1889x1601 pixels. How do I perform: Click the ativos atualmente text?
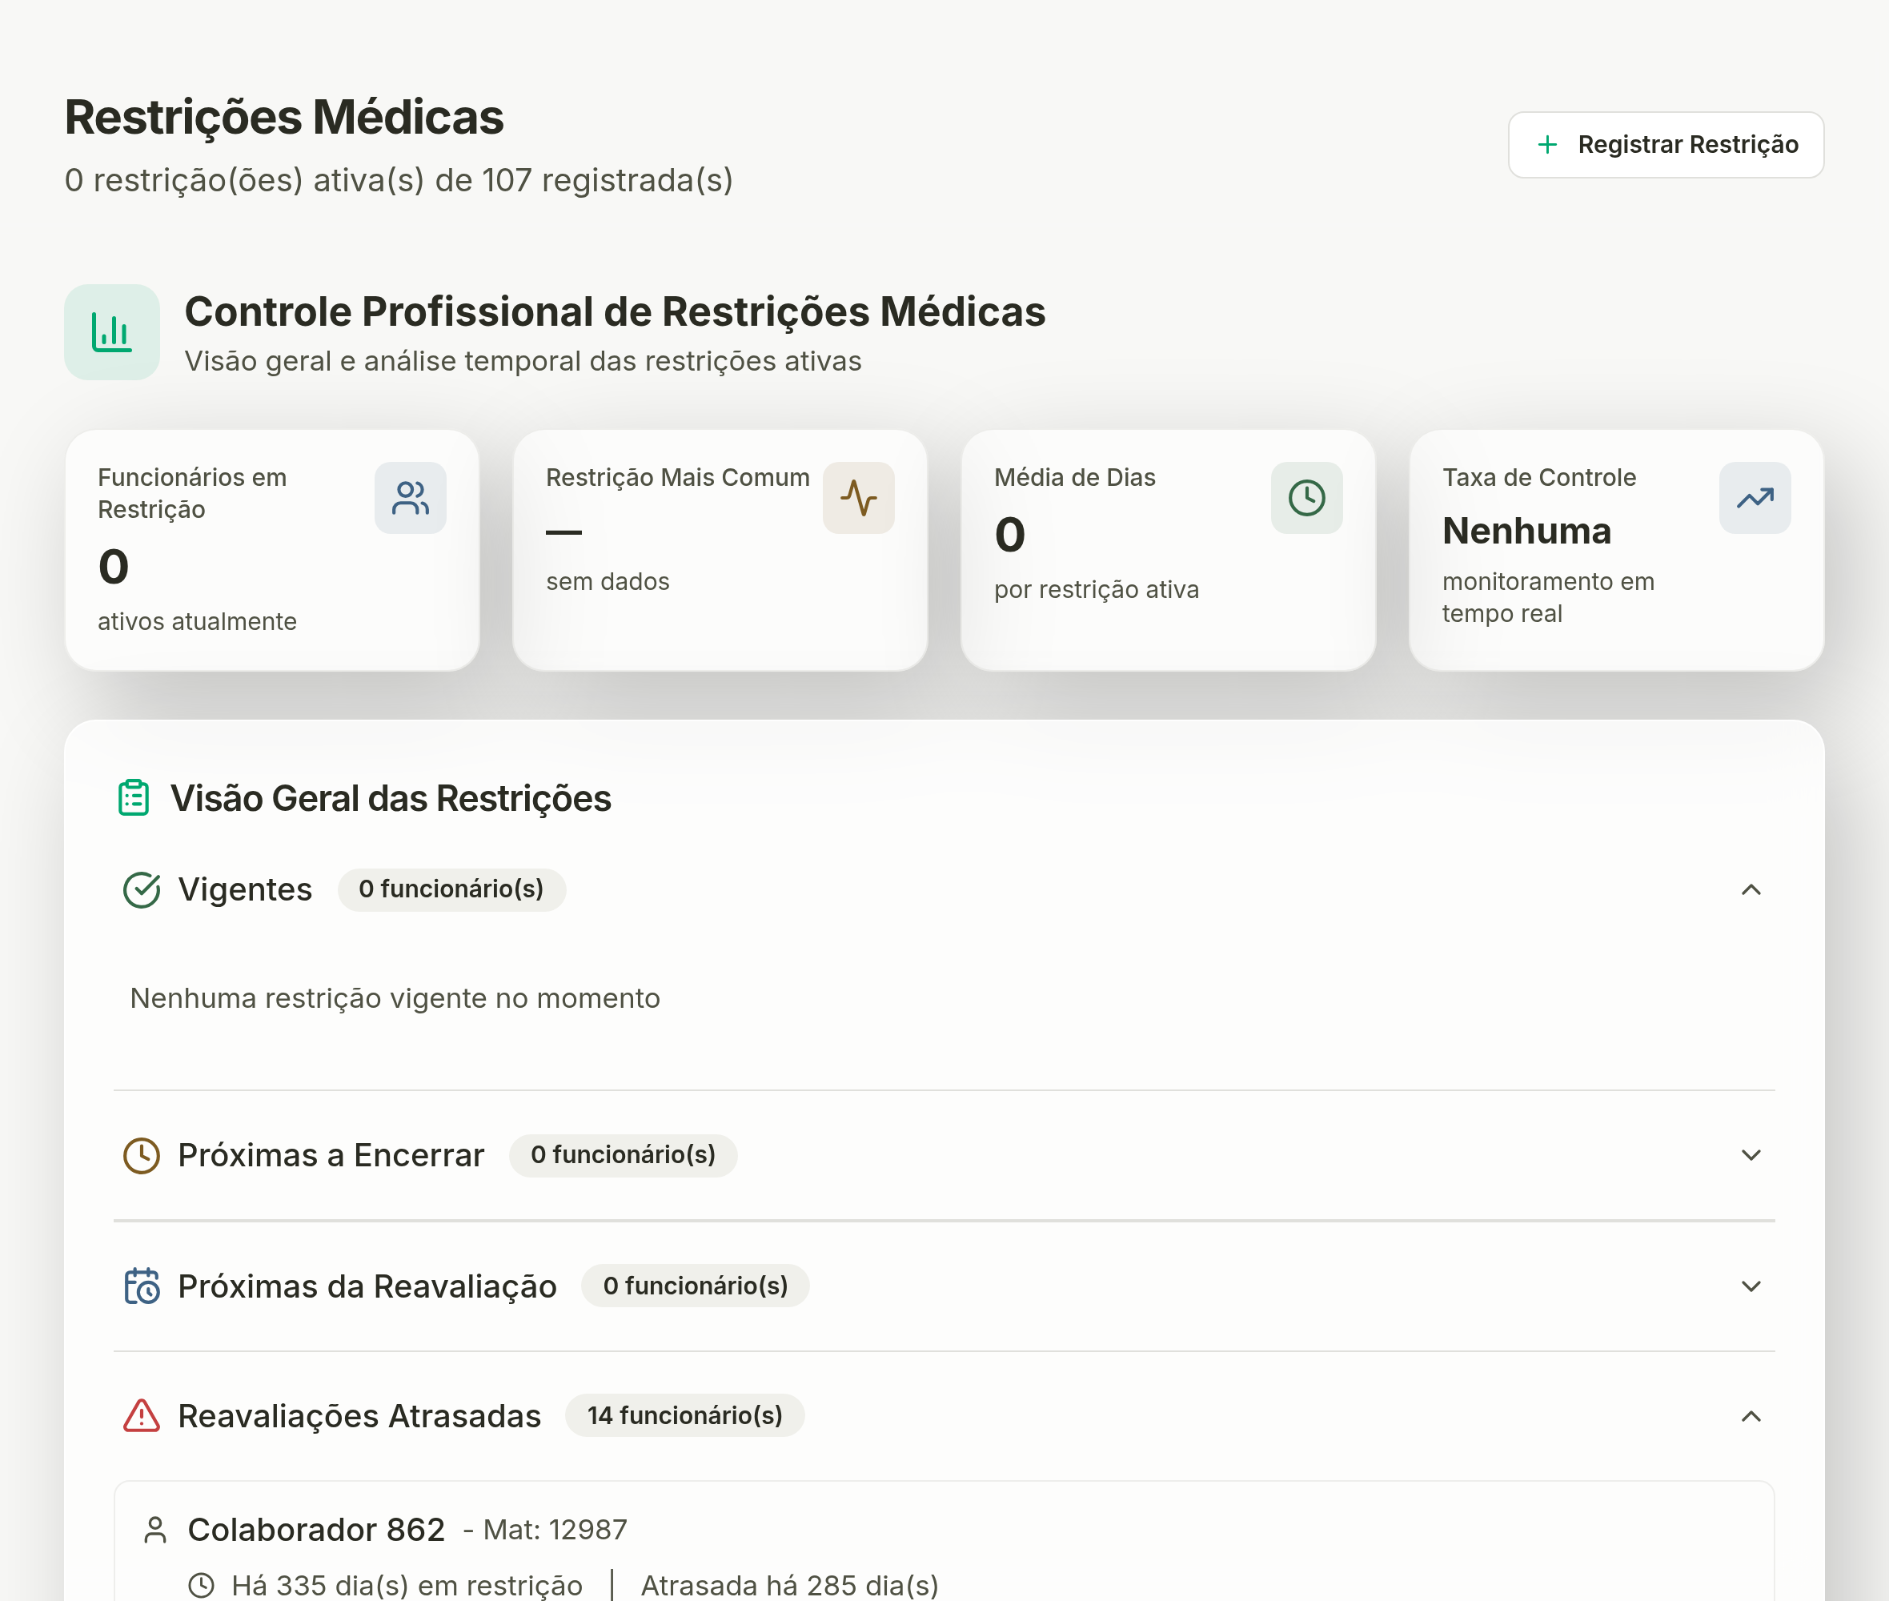tap(197, 622)
